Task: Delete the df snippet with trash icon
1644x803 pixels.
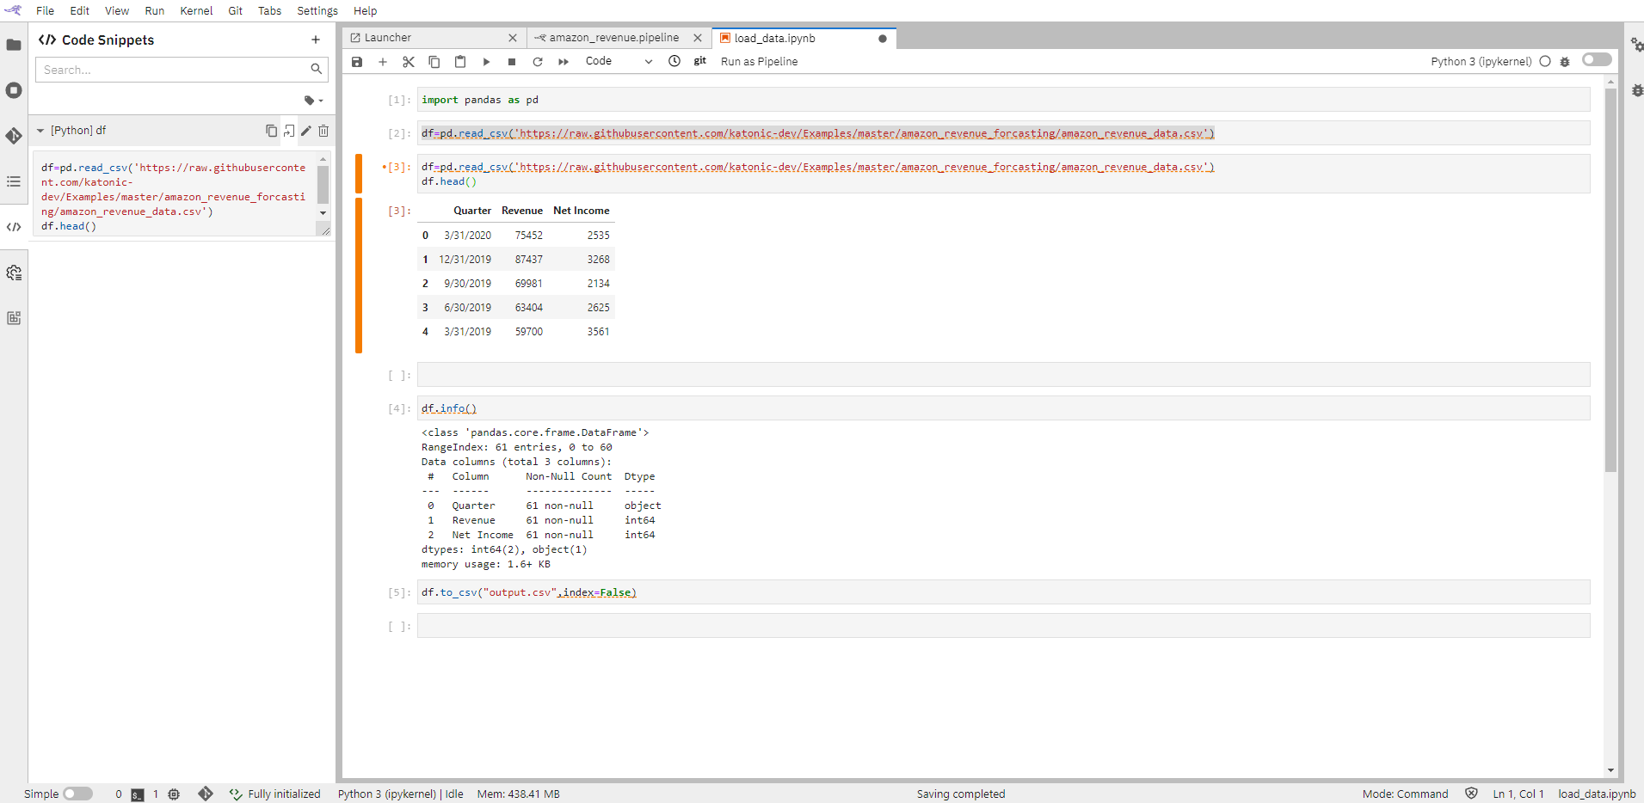Action: coord(323,131)
